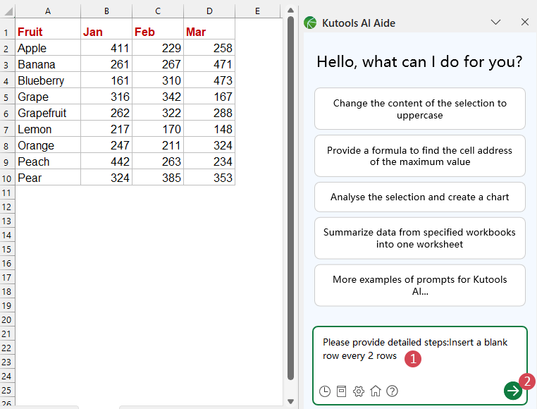Screen dimensions: 537x409
Task: Send the prompt with the green arrow
Action: pyautogui.click(x=513, y=390)
